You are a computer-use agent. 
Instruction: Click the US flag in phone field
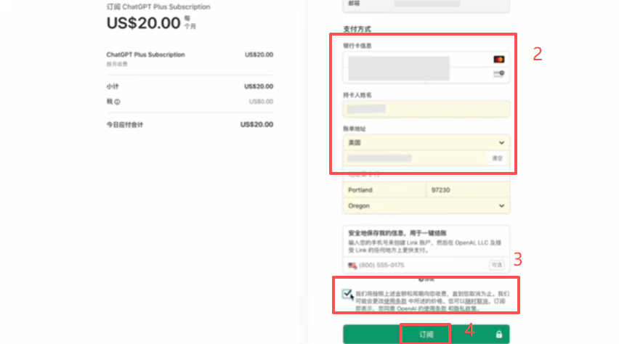coord(352,266)
